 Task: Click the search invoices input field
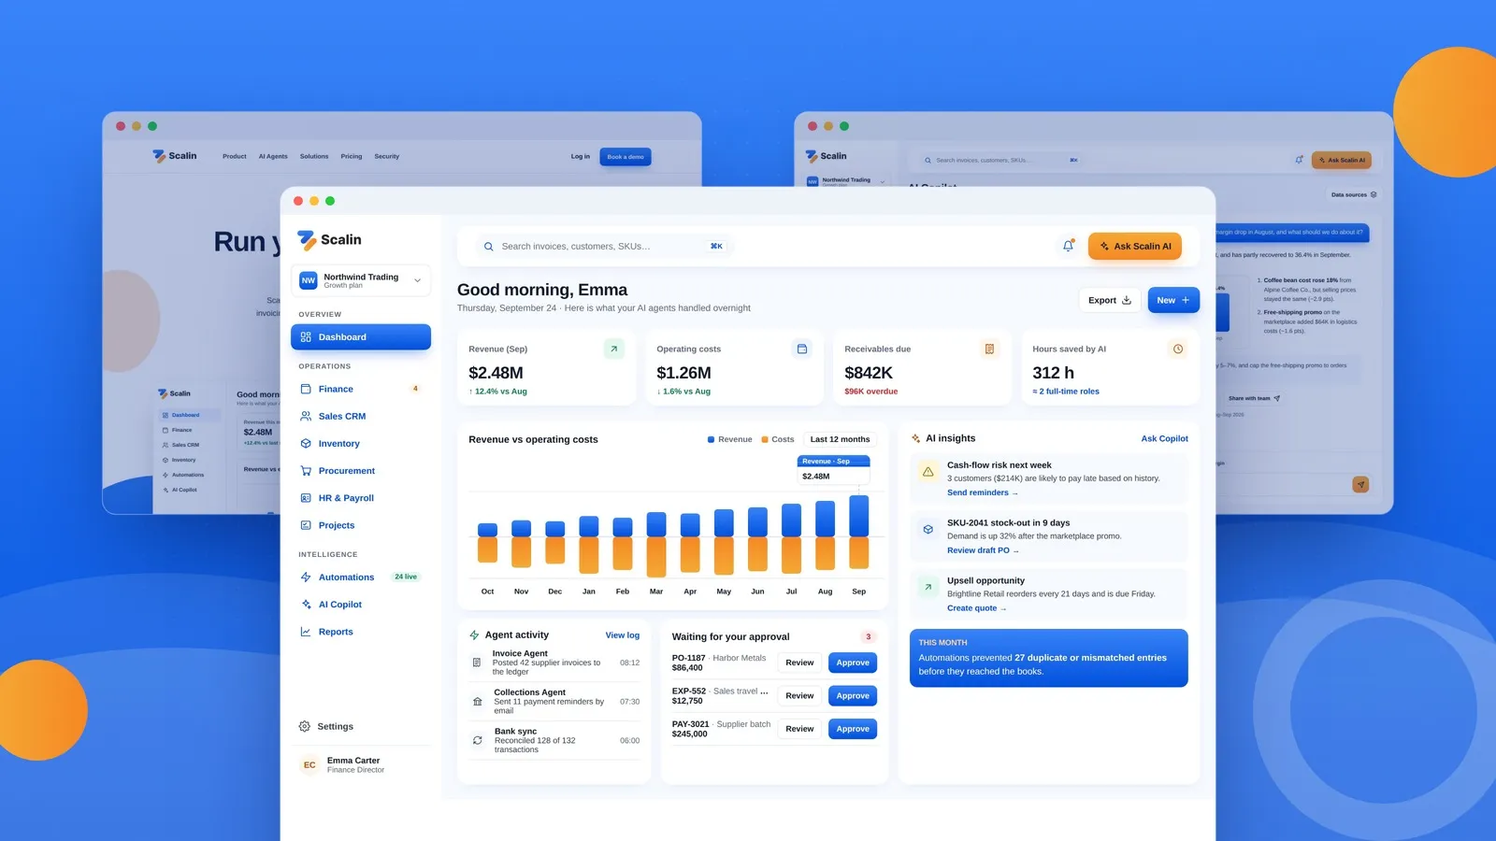595,247
